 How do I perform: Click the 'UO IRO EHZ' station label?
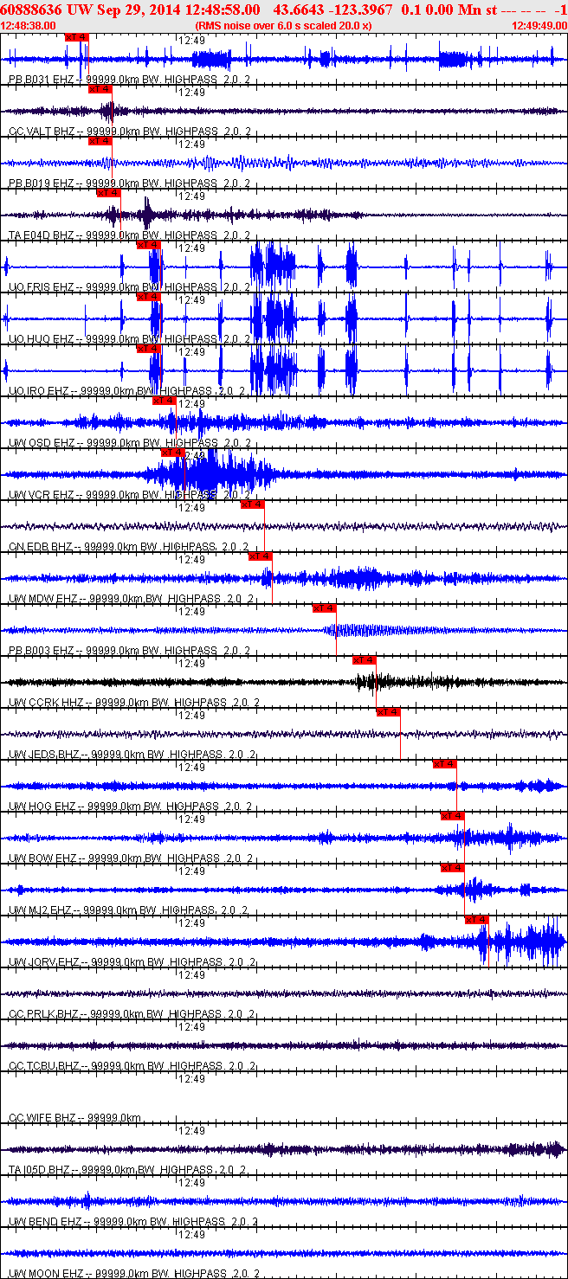40,391
